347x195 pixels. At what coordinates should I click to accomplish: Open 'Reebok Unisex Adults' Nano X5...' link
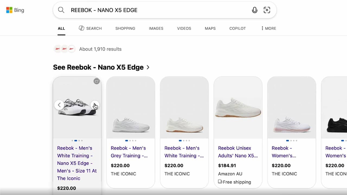238,152
